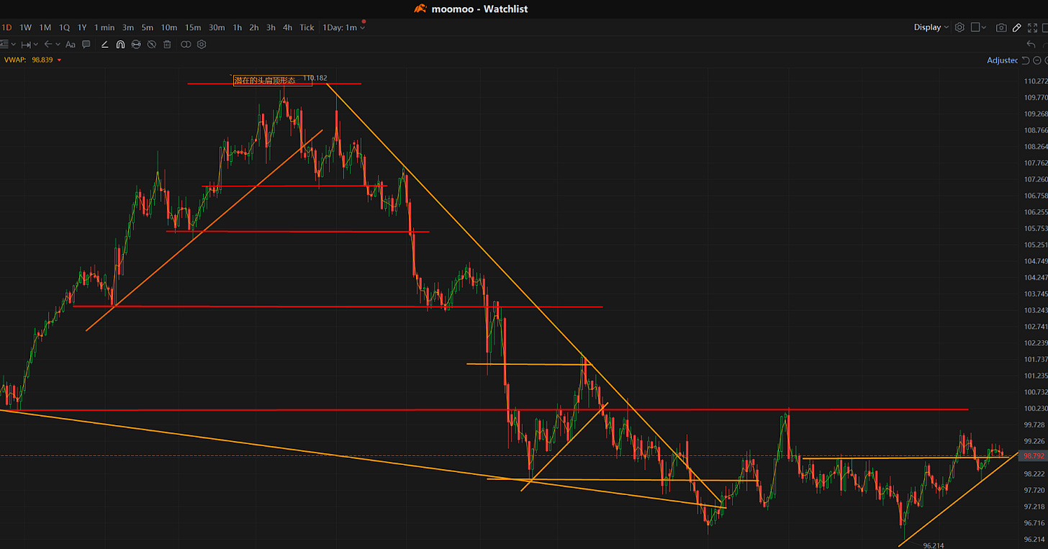Click the 96.214 low price label
This screenshot has height=549, width=1048.
point(934,545)
